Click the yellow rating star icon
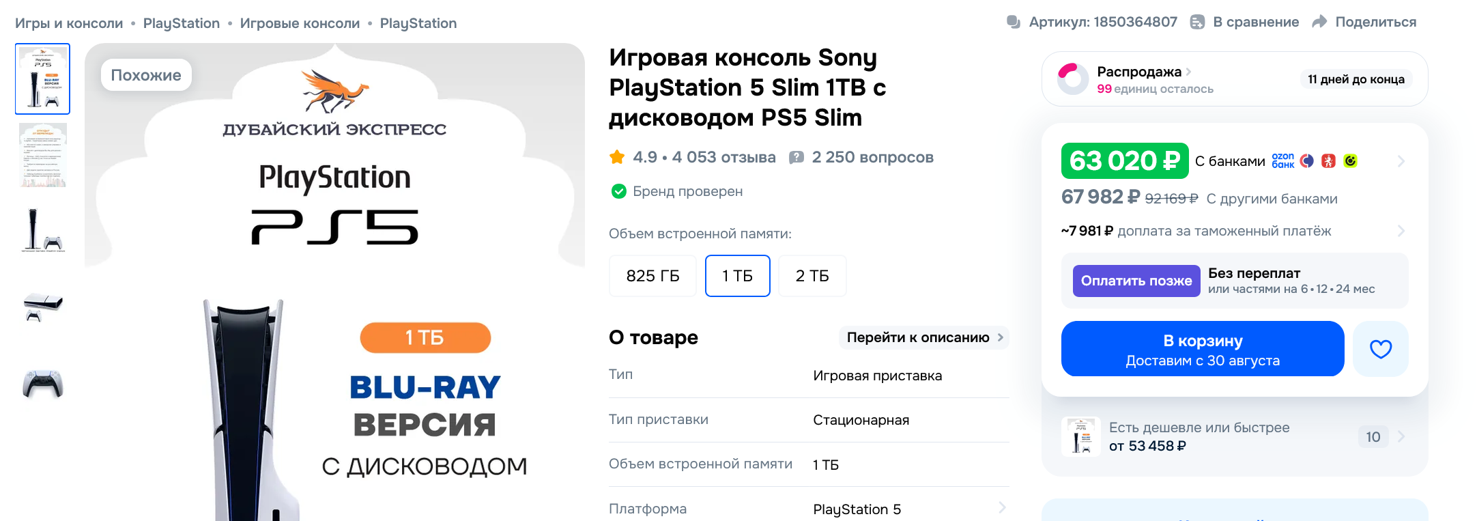The width and height of the screenshot is (1477, 521). [617, 157]
